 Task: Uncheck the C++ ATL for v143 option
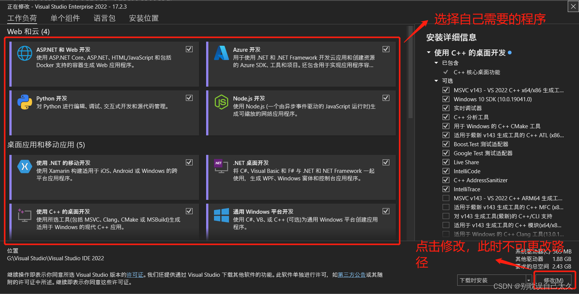click(446, 135)
